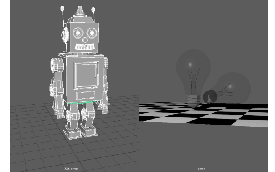This screenshot has width=275, height=172.
Task: Select the robot's left foot
Action: (x=72, y=133)
